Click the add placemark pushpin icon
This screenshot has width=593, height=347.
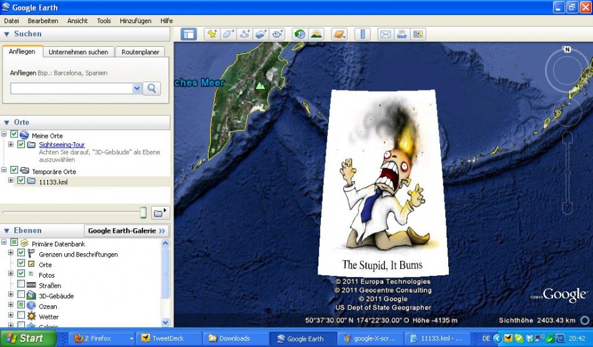(212, 34)
